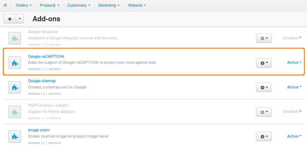
Task: Open the dropdown beside the back arrow
Action: 20,19
